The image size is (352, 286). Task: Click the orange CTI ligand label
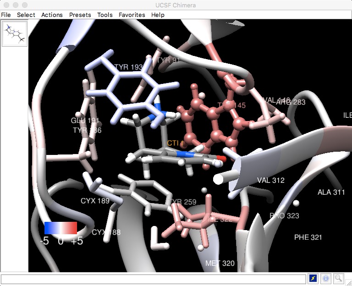click(175, 143)
